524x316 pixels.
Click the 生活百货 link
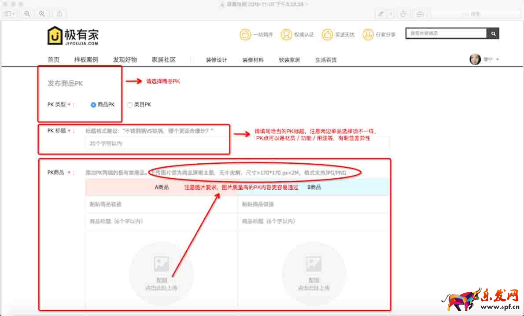pyautogui.click(x=326, y=60)
